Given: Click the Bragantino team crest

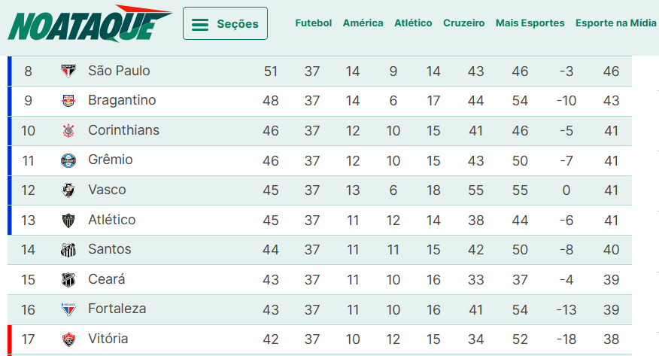Looking at the screenshot, I should pos(68,101).
